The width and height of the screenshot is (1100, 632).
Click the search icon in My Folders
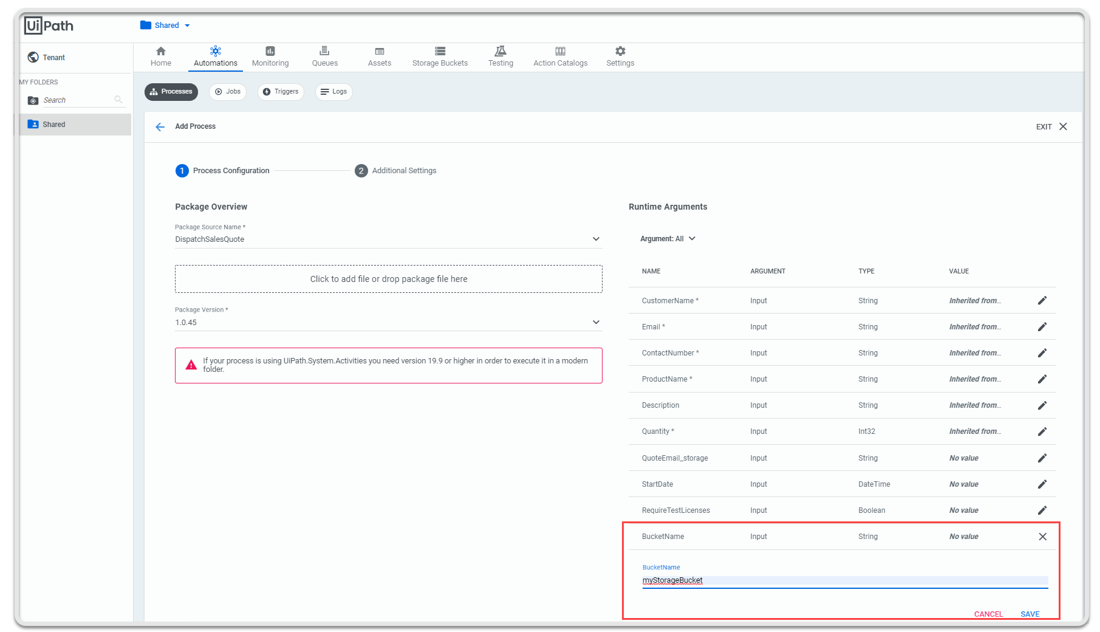coord(118,100)
